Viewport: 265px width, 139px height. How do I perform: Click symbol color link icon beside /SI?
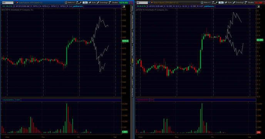pyautogui.click(x=152, y=3)
